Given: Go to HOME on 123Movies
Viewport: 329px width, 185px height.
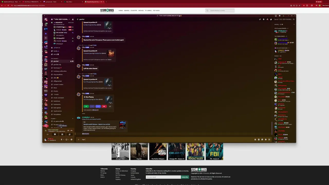Looking at the screenshot, I should click(121, 11).
